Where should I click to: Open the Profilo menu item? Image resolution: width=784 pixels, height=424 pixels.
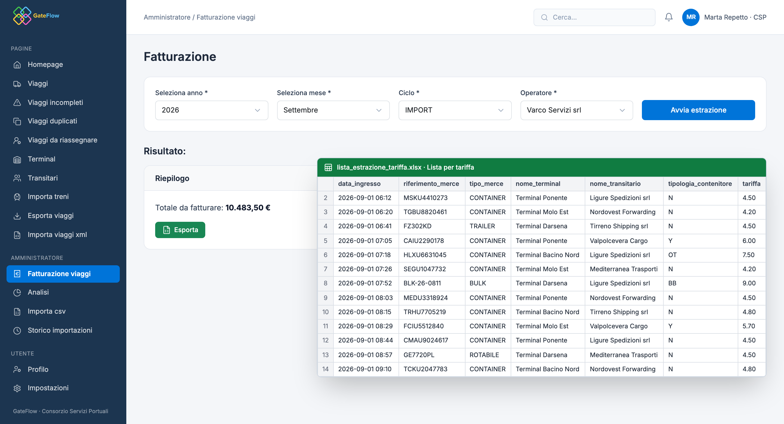(x=63, y=369)
